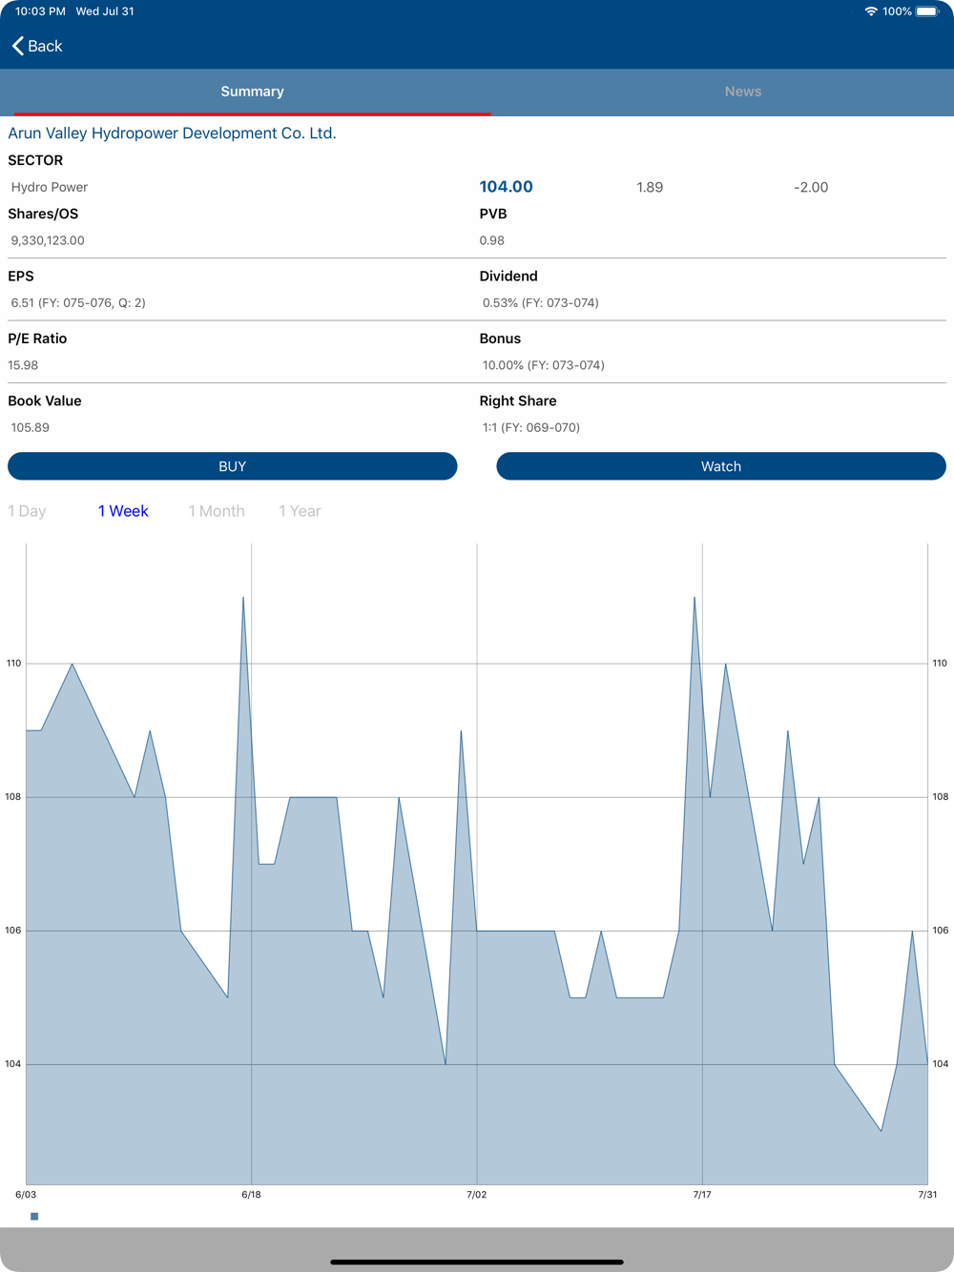Tap the PVB value 0.98

point(492,240)
